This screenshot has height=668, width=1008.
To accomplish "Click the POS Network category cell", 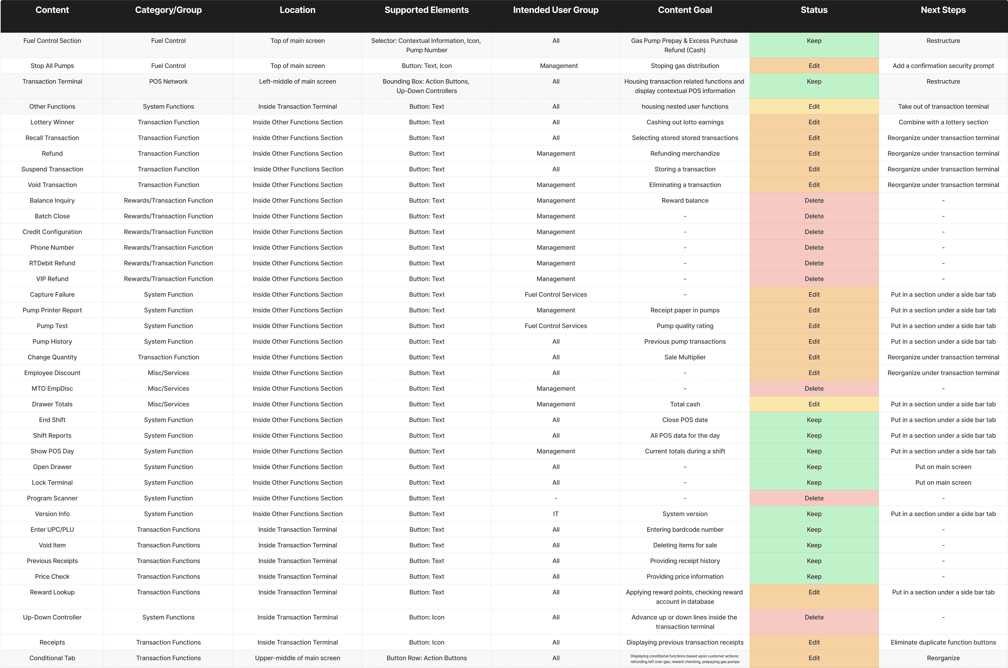I will (x=168, y=86).
